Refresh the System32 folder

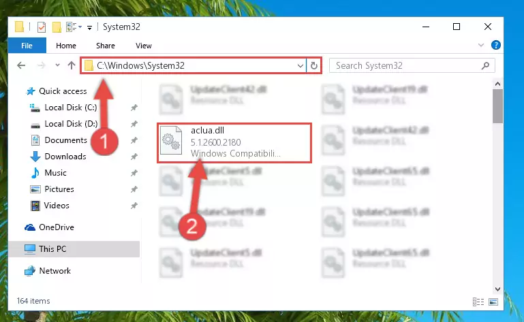(314, 66)
